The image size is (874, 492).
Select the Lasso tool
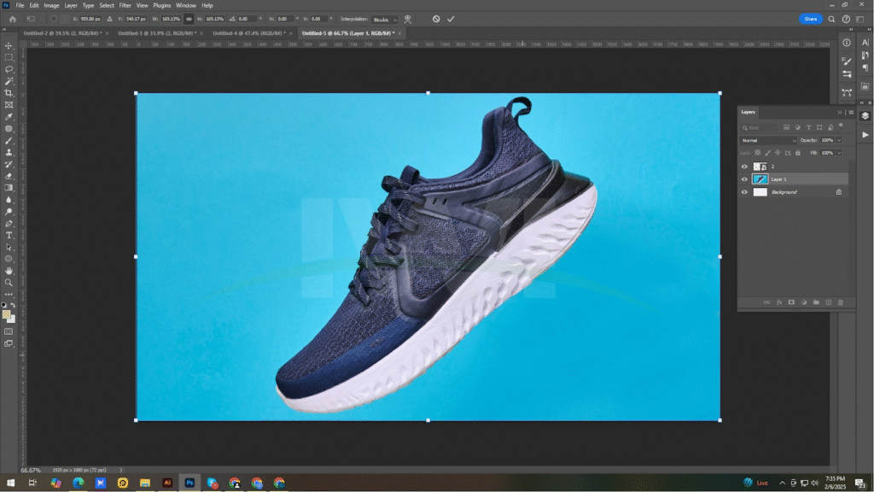coord(9,69)
